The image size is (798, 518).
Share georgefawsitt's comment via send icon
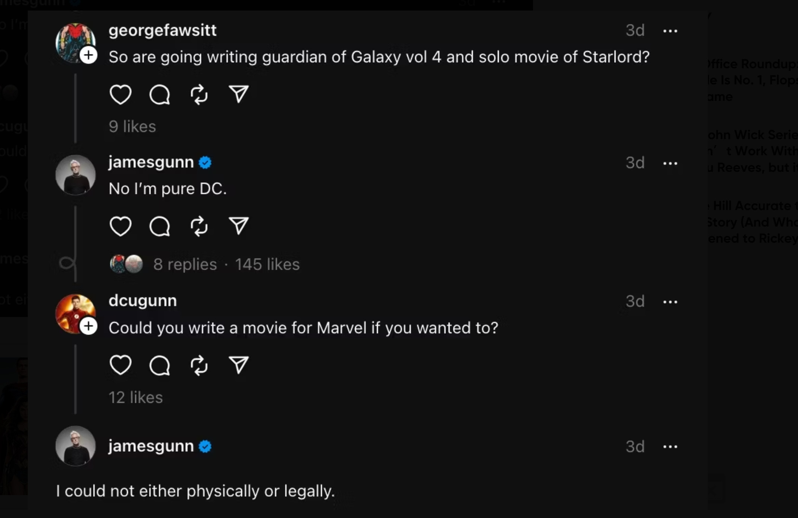pos(239,94)
